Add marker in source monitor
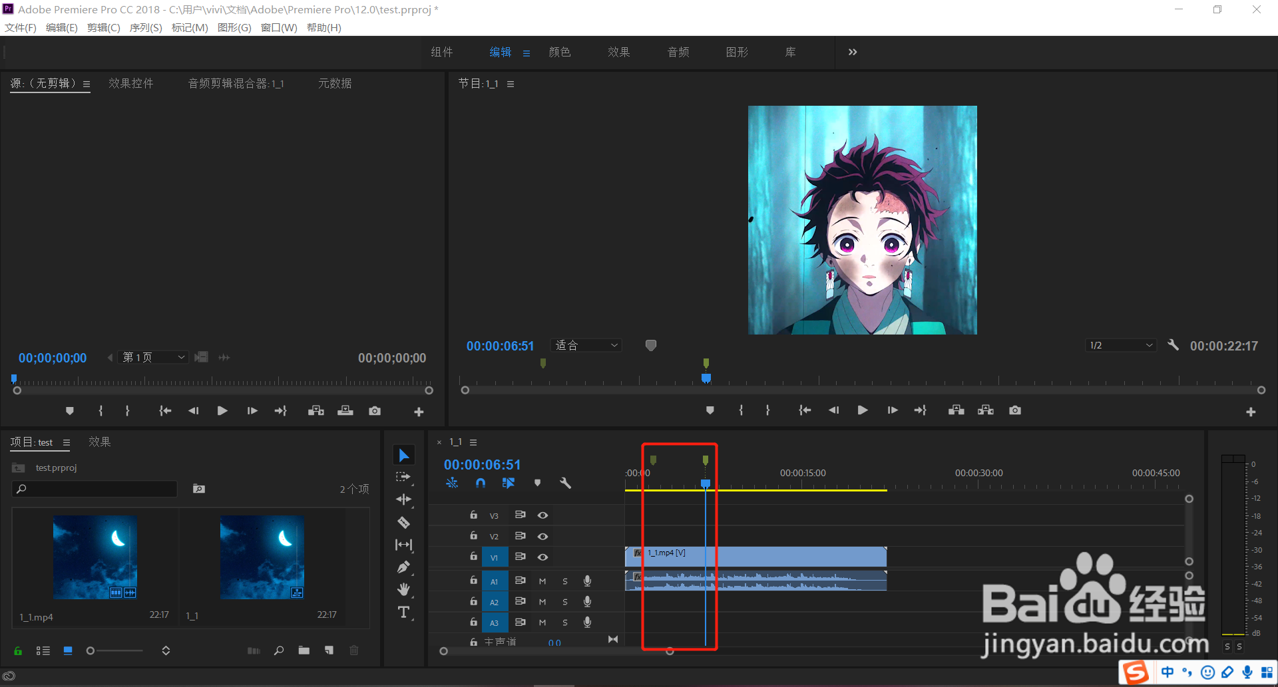The height and width of the screenshot is (687, 1278). (69, 411)
